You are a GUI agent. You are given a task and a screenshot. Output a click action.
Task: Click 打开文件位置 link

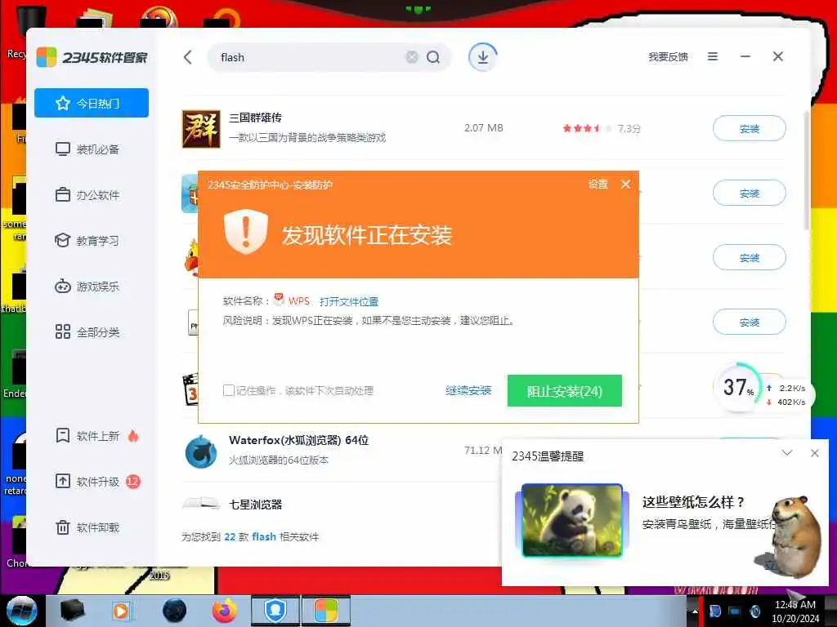tap(349, 302)
